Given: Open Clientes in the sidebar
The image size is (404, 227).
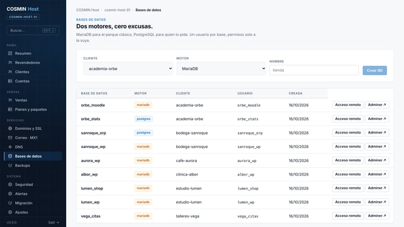Looking at the screenshot, I should click(33, 72).
